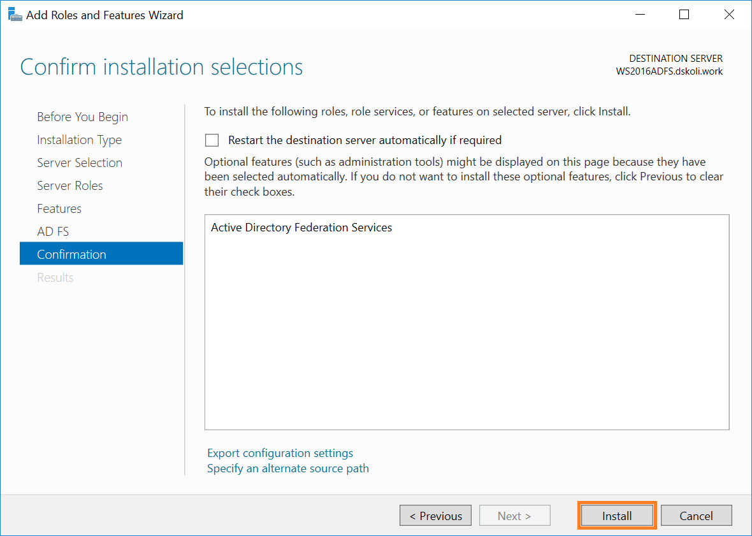Close the wizard window
Screen dimensions: 752x536
729,15
